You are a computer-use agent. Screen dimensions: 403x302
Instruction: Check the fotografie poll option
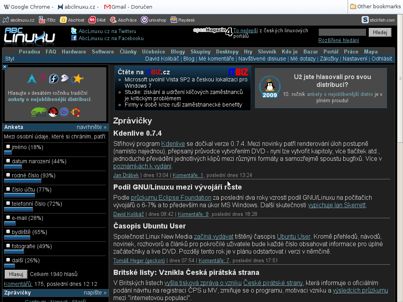[x=8, y=245]
